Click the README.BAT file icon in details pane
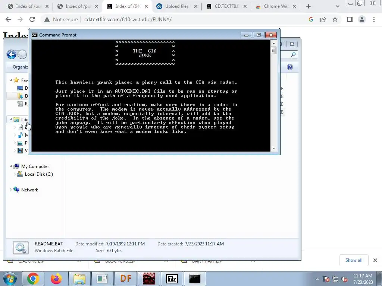382x286 pixels. (21, 248)
